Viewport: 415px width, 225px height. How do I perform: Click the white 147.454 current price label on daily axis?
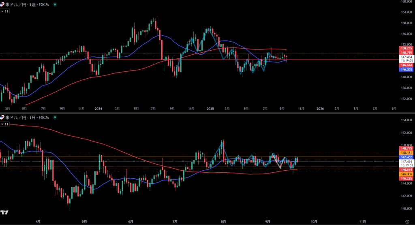(406, 161)
